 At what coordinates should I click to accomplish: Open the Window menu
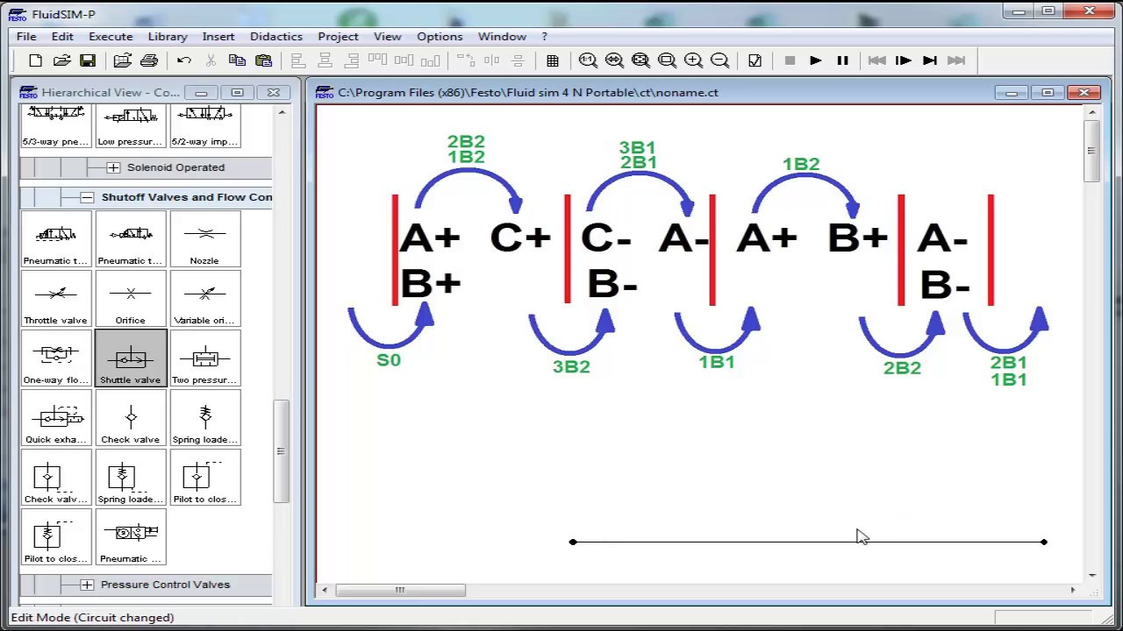[502, 36]
